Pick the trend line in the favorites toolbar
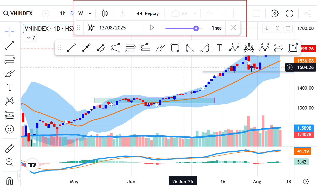This screenshot has height=186, width=317. (71, 48)
